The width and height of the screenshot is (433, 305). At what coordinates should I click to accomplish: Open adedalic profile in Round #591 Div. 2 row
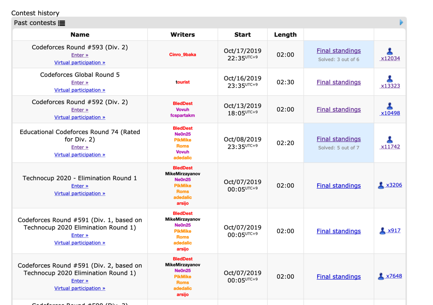[x=183, y=289]
